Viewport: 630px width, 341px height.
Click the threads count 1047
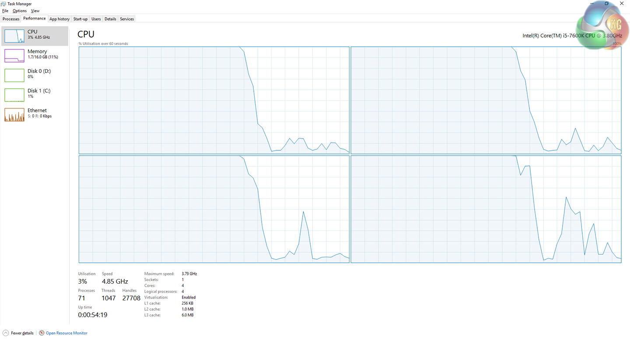(108, 298)
